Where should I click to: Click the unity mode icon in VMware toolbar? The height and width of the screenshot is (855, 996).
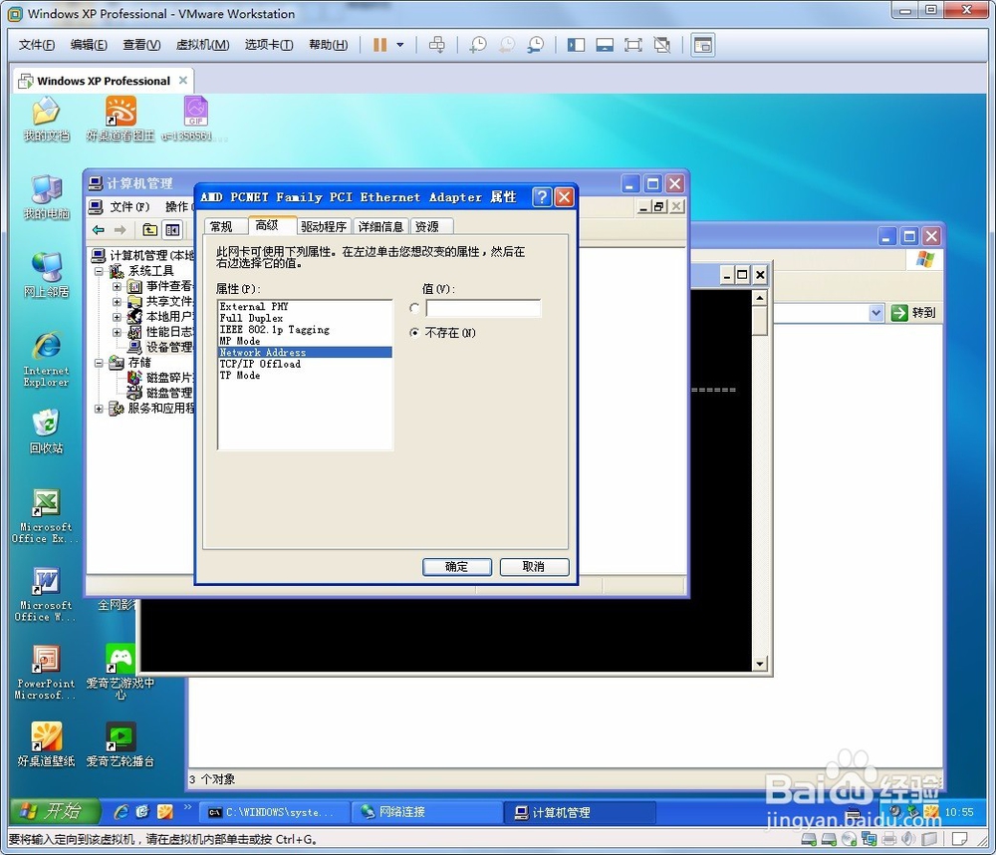pyautogui.click(x=662, y=45)
